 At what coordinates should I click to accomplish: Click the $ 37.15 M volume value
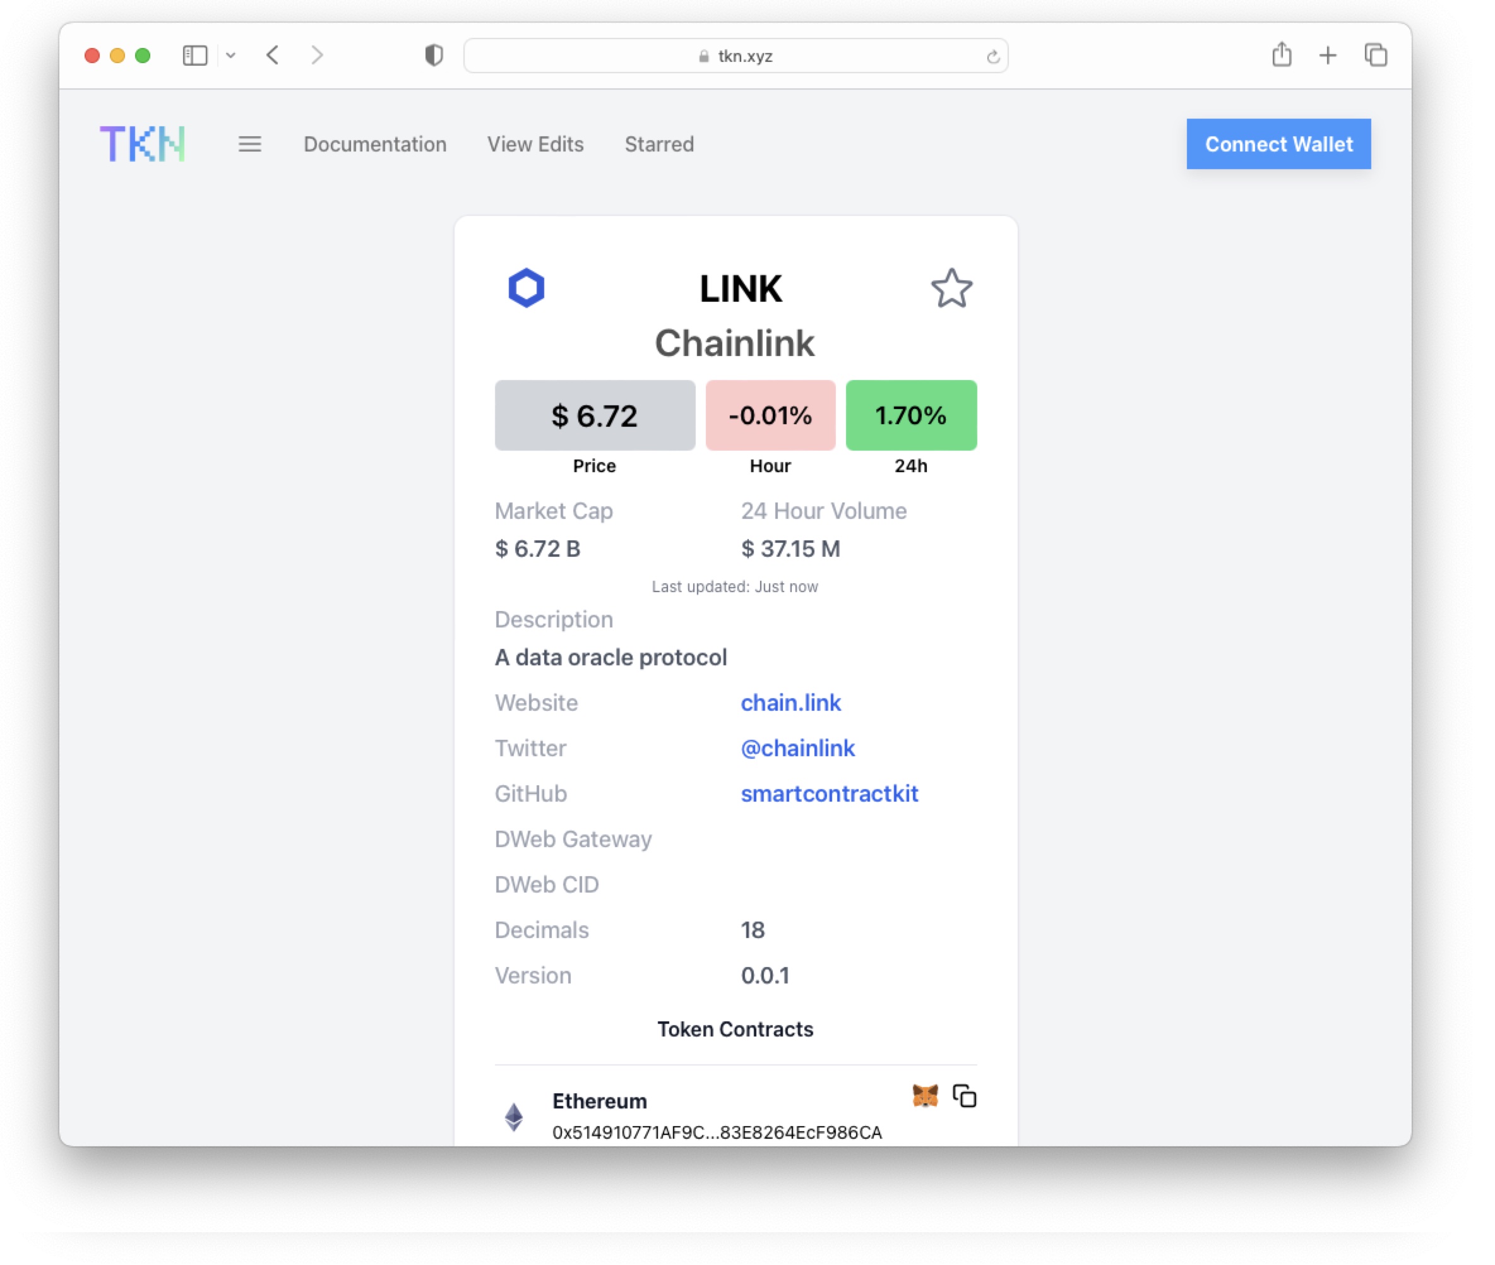(x=790, y=549)
